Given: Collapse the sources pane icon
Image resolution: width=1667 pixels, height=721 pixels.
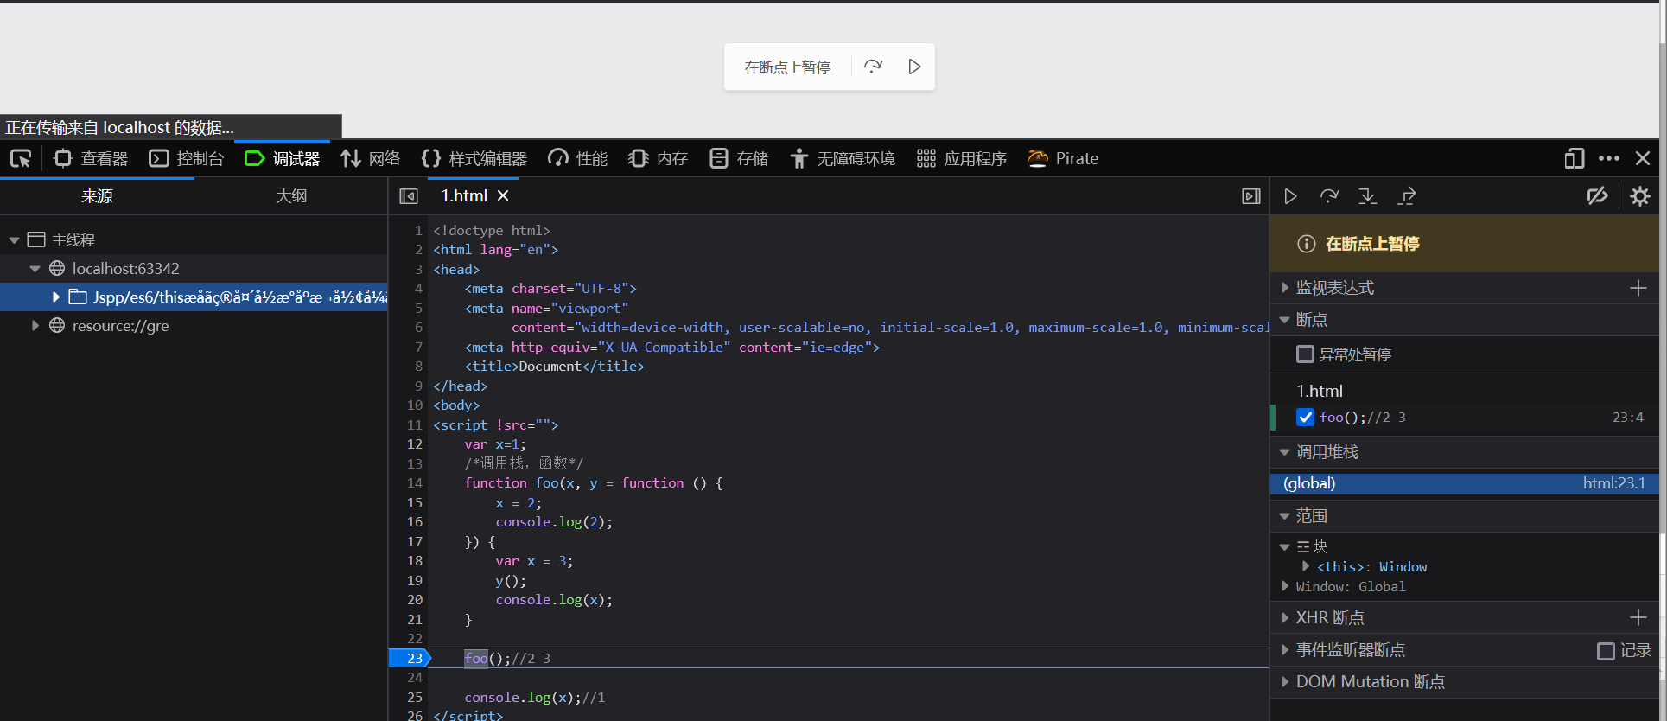Looking at the screenshot, I should pos(409,196).
